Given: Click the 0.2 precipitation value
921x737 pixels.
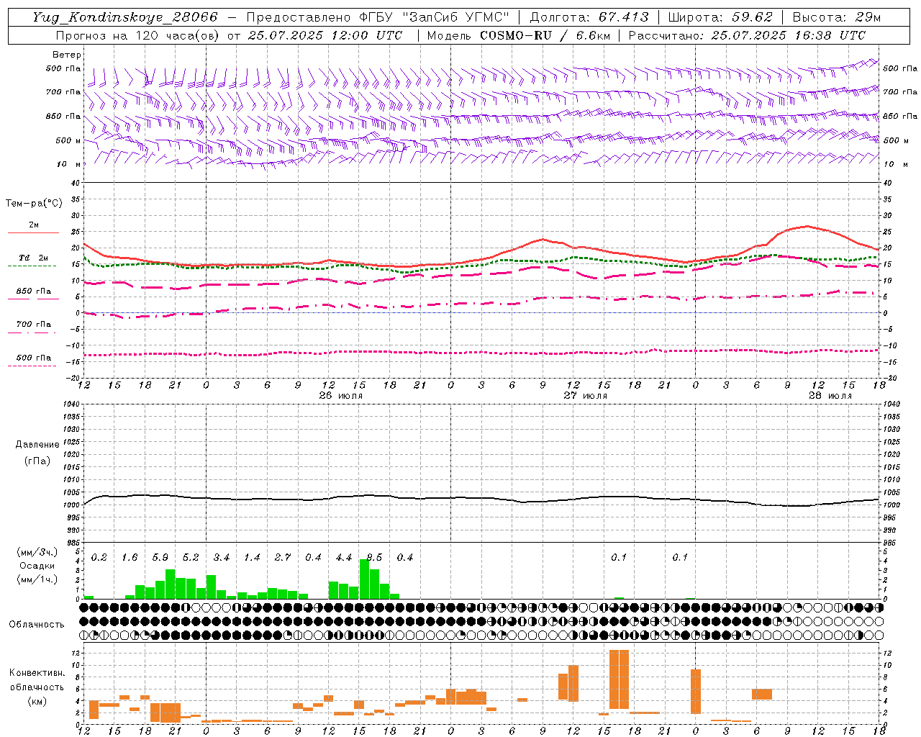Looking at the screenshot, I should click(99, 557).
